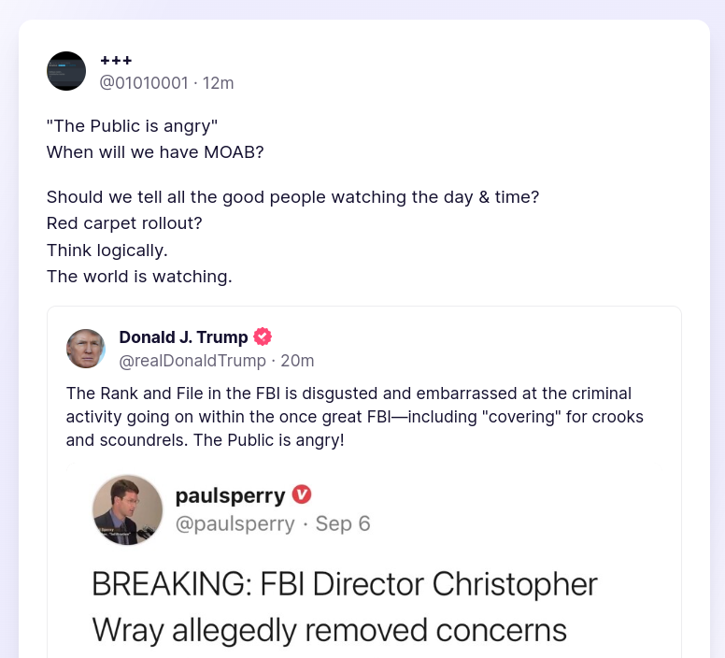Open the Donald J. Trump display name
The width and height of the screenshot is (725, 658).
[183, 337]
